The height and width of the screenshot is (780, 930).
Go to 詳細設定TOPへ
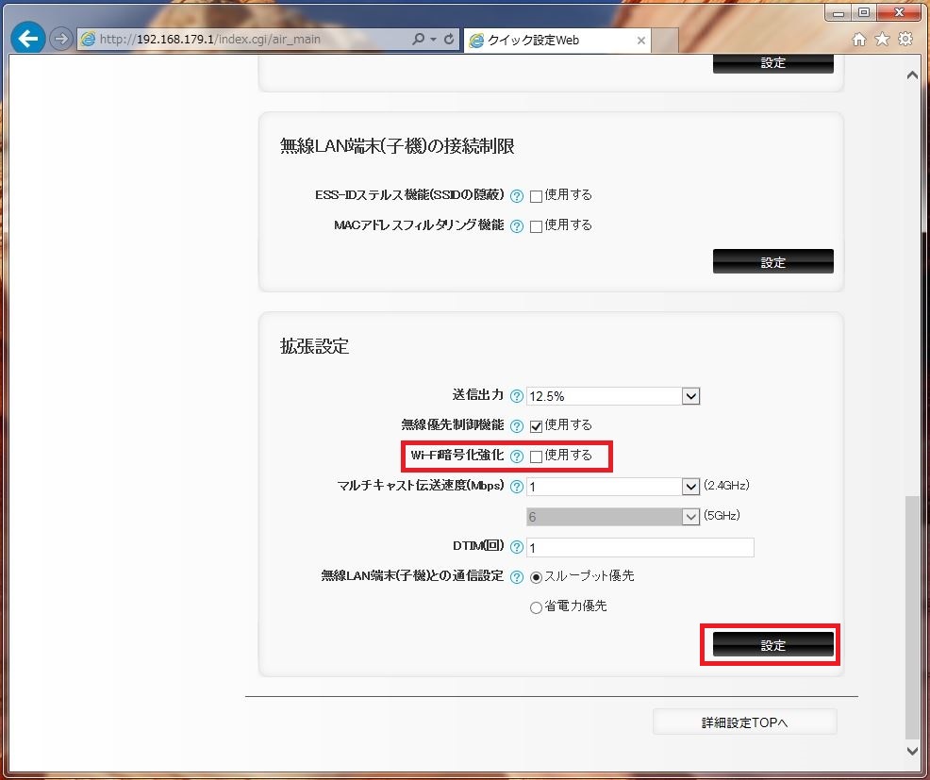[x=744, y=722]
